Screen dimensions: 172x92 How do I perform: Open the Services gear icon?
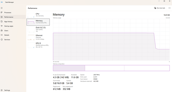point(2,39)
